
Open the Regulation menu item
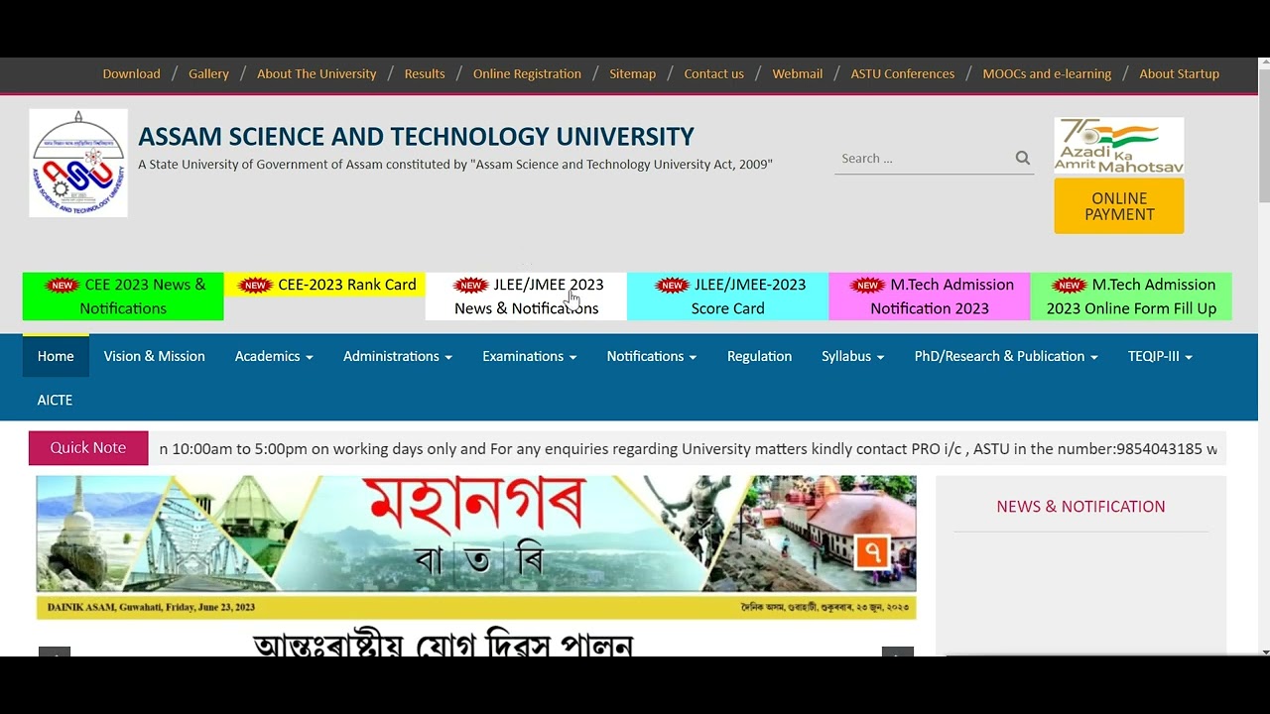click(759, 356)
